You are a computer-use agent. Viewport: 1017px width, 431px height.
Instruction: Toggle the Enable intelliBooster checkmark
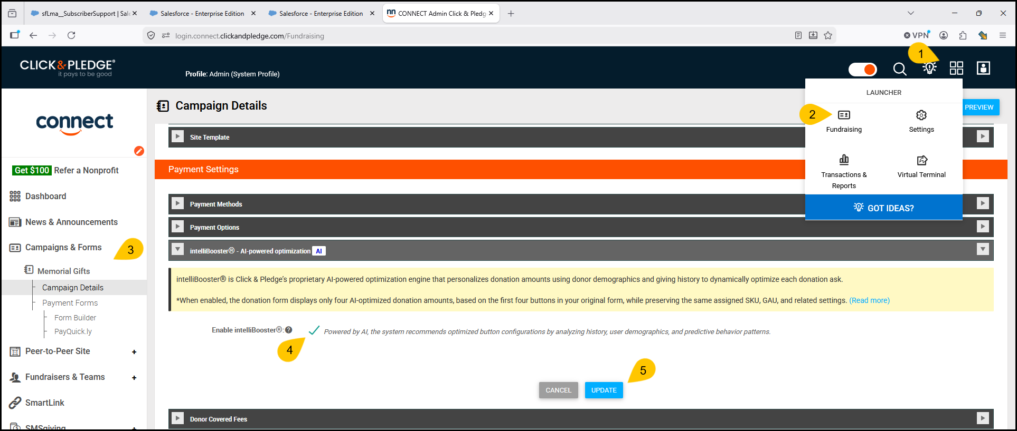coord(314,330)
